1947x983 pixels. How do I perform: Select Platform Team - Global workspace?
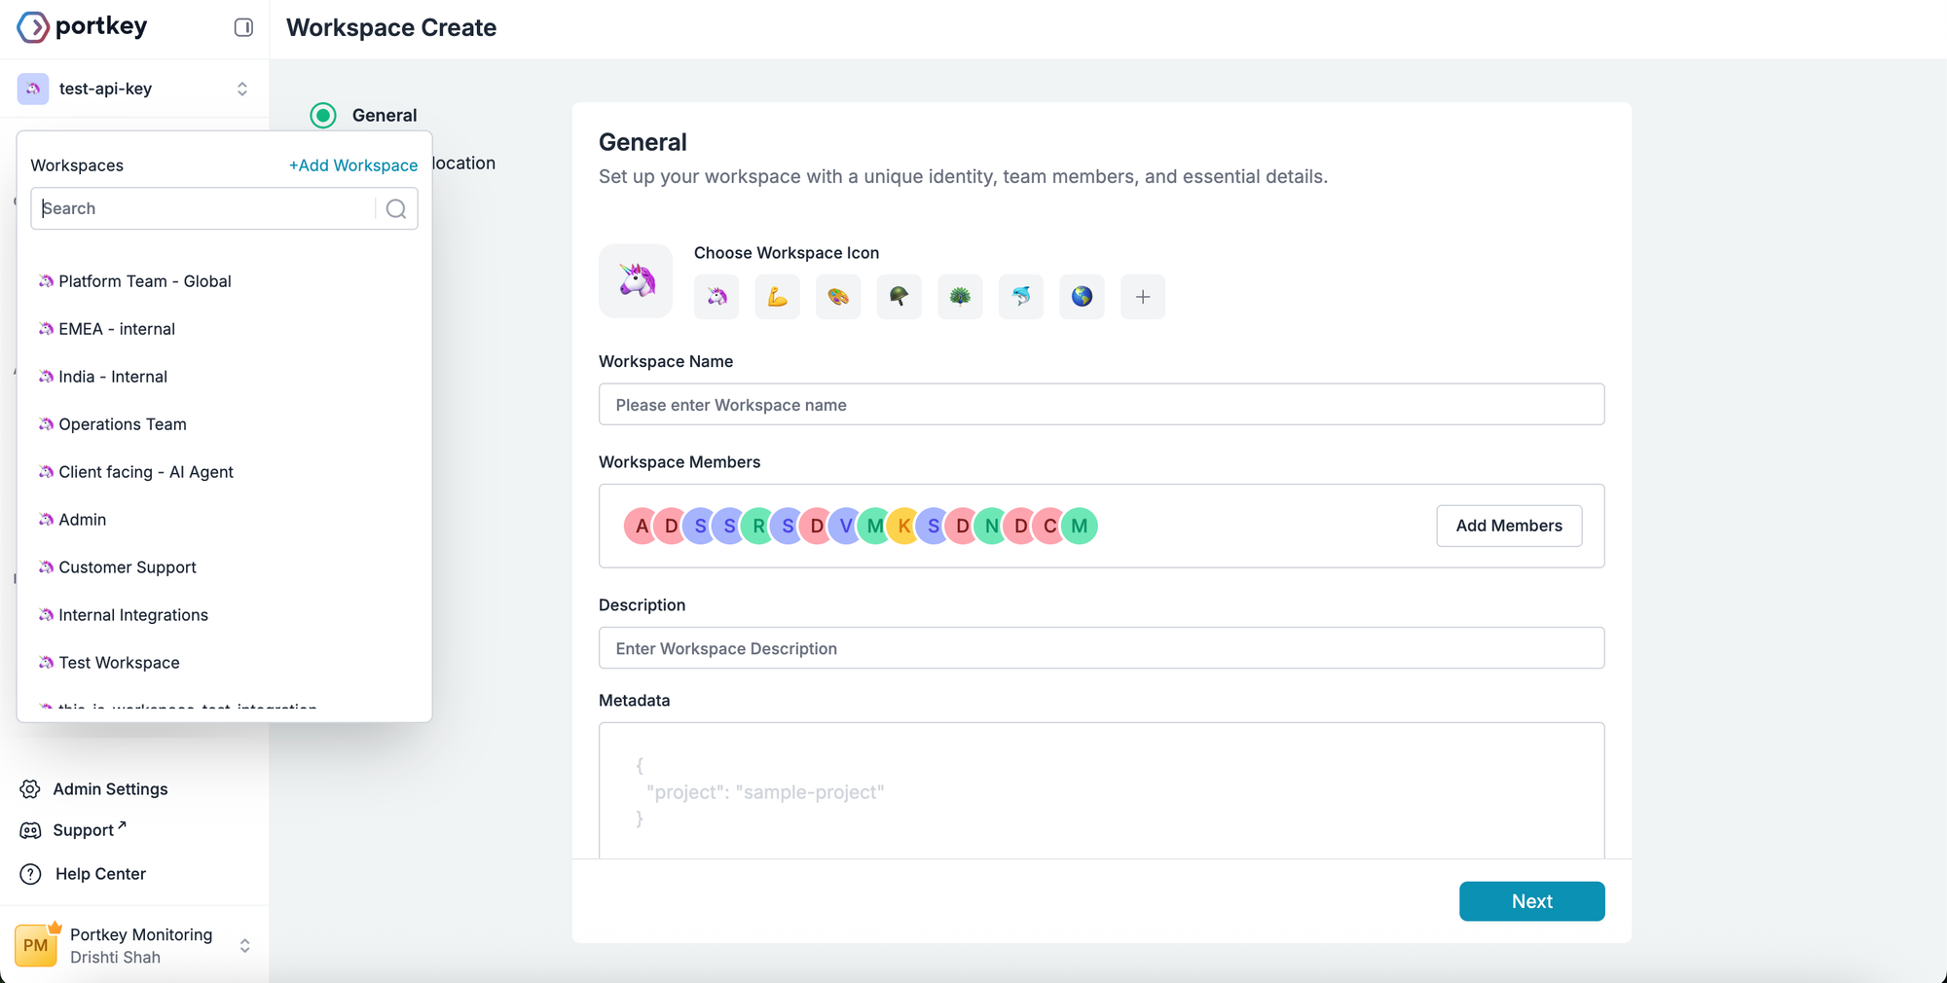[x=144, y=281]
